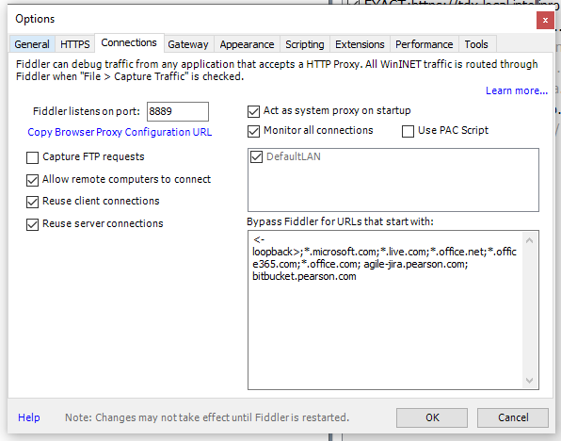Close the Options dialog with red X
This screenshot has height=441, width=561.
[x=545, y=21]
